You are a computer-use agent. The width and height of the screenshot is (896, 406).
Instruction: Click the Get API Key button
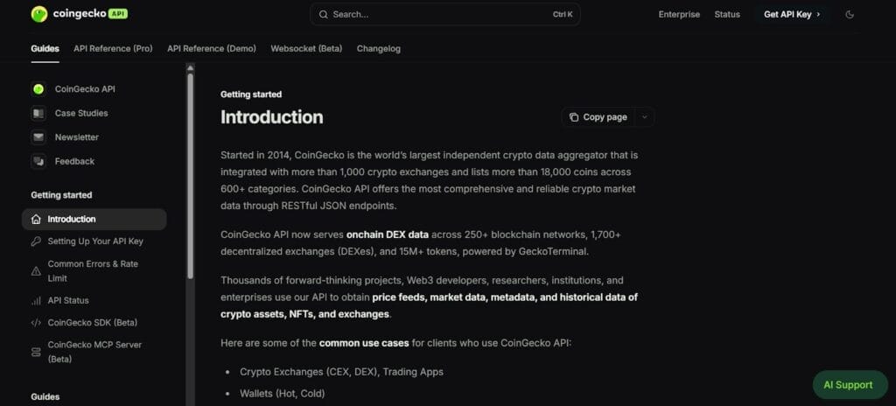click(x=792, y=14)
